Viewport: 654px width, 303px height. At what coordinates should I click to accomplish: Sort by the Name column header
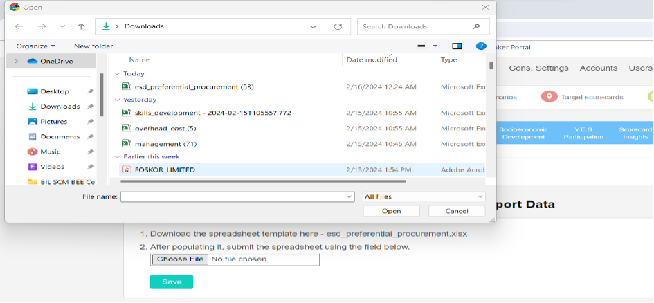click(x=139, y=59)
